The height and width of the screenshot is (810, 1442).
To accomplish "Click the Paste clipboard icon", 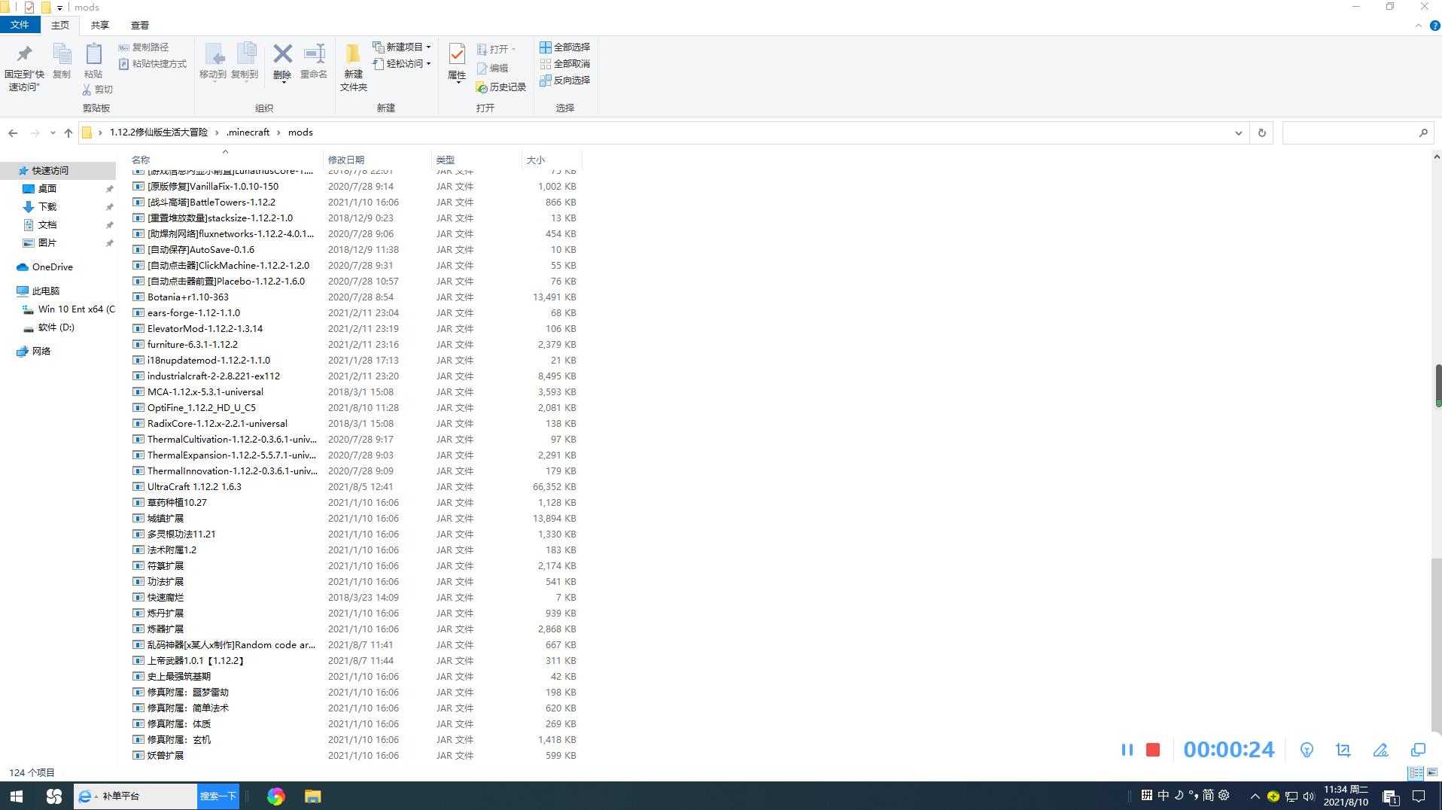I will (x=93, y=54).
